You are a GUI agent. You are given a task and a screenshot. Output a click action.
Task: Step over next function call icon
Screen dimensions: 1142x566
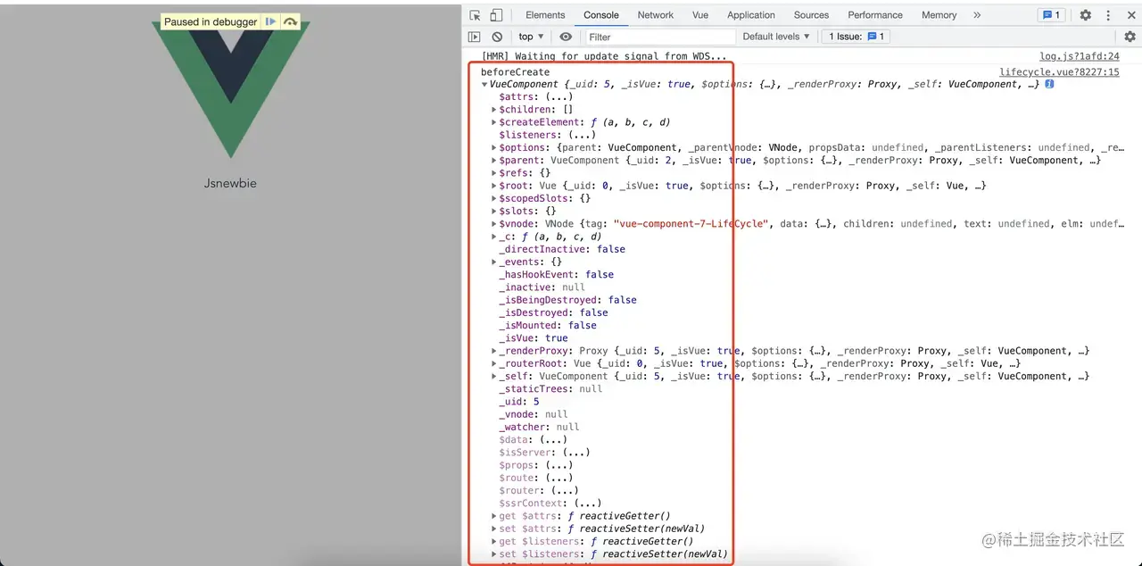click(290, 21)
